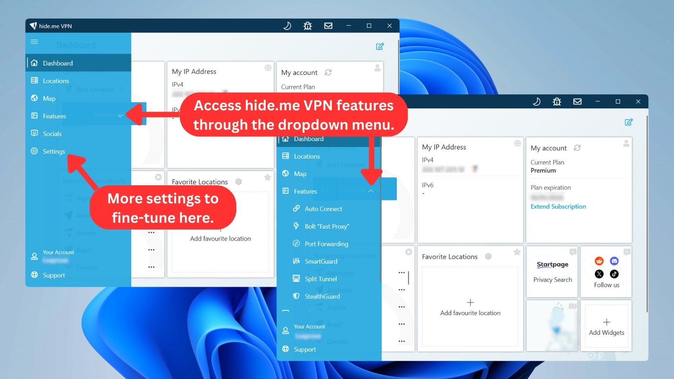Click the star icon on right window Favorite Locations
This screenshot has height=379, width=674.
[517, 252]
